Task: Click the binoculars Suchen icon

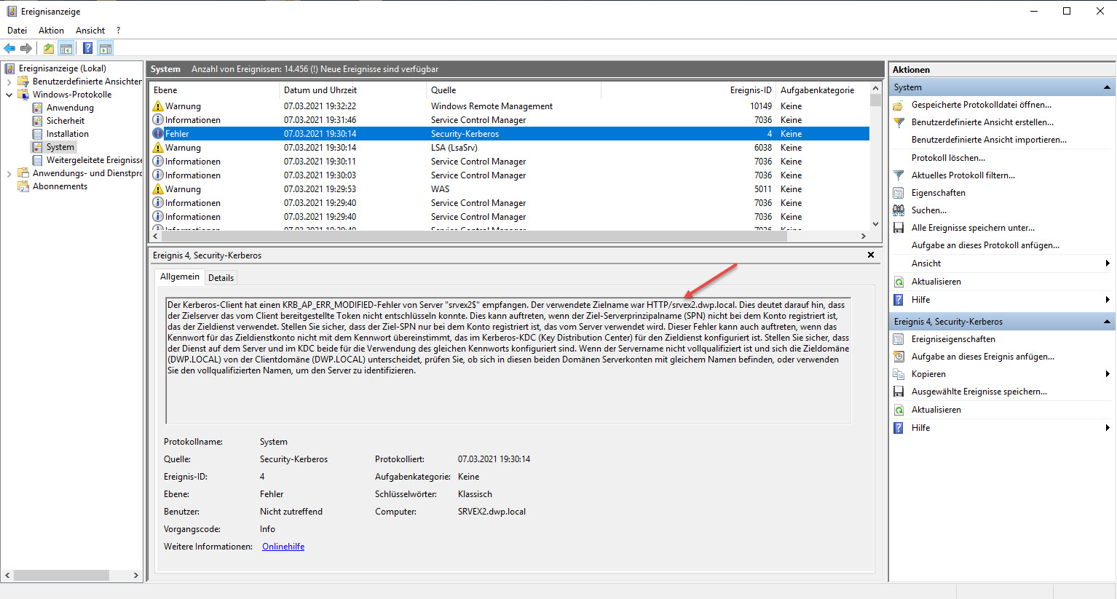Action: point(899,210)
